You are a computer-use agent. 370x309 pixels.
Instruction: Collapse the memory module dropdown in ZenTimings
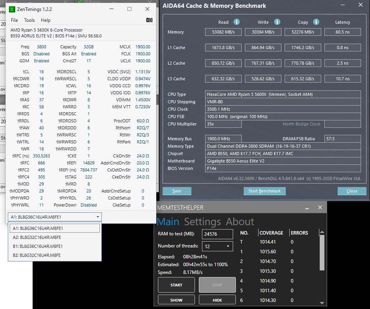click(98, 217)
